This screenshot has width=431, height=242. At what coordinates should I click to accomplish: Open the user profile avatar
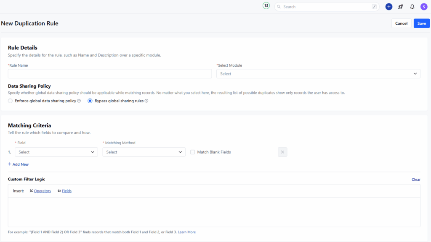[x=423, y=7]
